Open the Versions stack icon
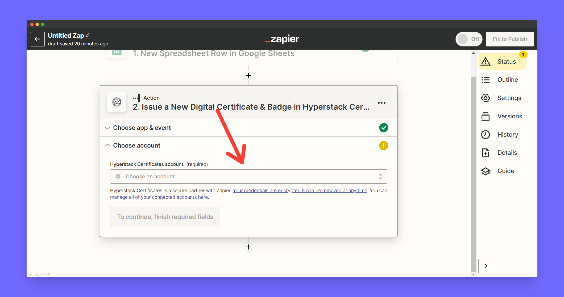Image resolution: width=564 pixels, height=297 pixels. (486, 116)
